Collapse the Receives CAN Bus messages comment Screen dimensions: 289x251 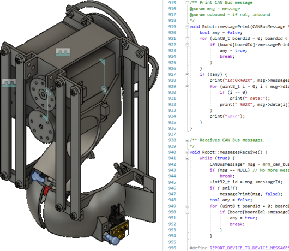point(187,140)
